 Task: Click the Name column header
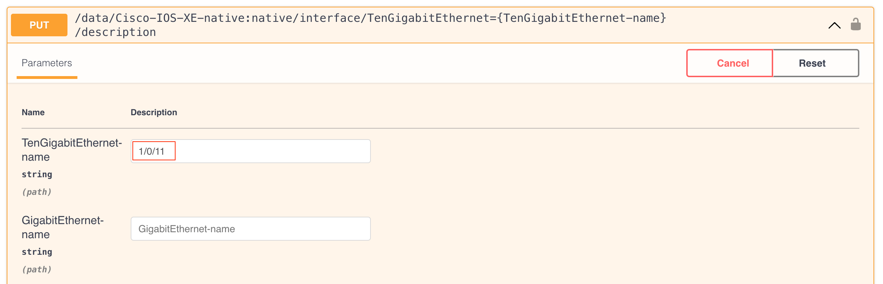tap(33, 112)
